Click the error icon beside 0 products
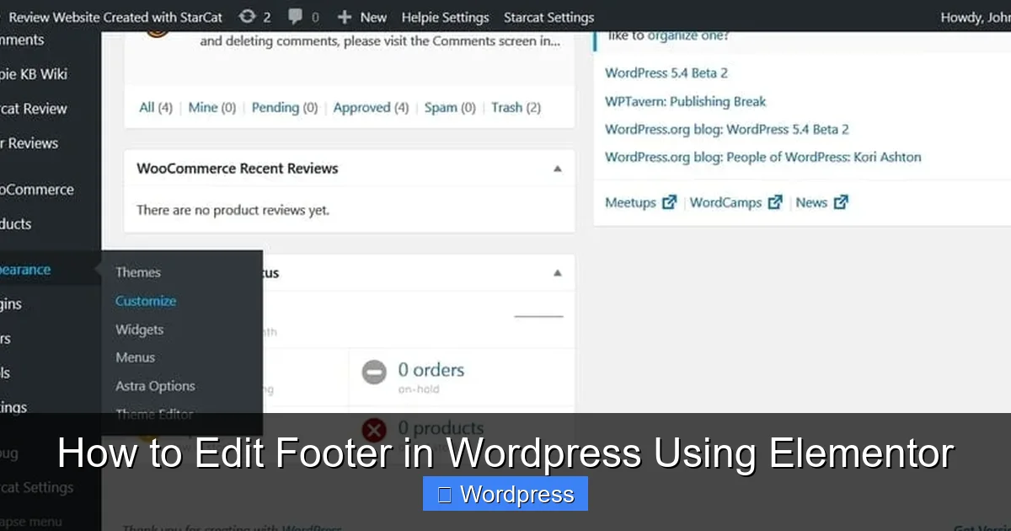The height and width of the screenshot is (531, 1011). pyautogui.click(x=374, y=429)
